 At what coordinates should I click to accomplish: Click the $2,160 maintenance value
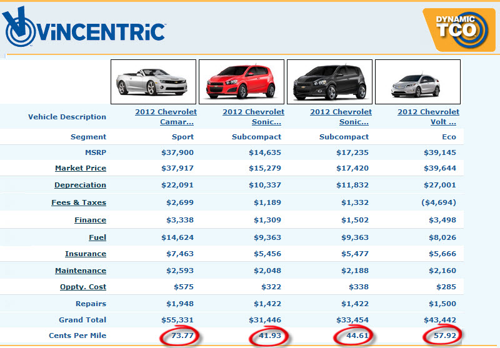point(442,271)
